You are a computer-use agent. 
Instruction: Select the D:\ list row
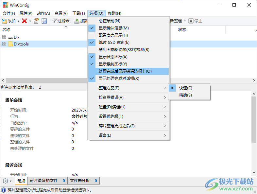(44, 37)
